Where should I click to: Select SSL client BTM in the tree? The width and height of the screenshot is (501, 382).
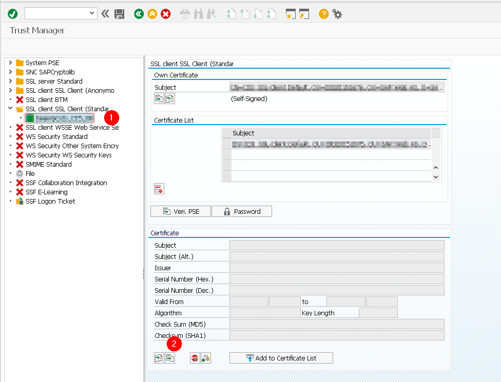(47, 100)
